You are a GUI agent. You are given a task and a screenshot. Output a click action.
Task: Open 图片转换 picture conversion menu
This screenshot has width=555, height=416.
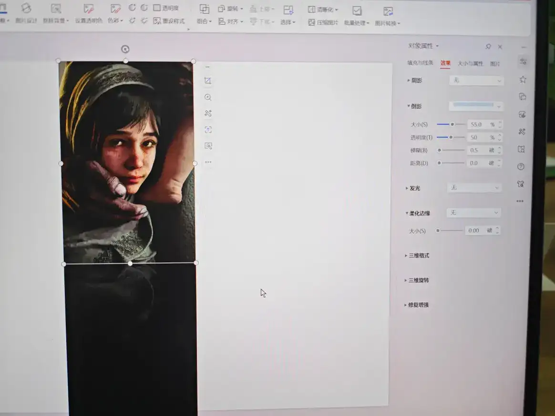point(388,17)
